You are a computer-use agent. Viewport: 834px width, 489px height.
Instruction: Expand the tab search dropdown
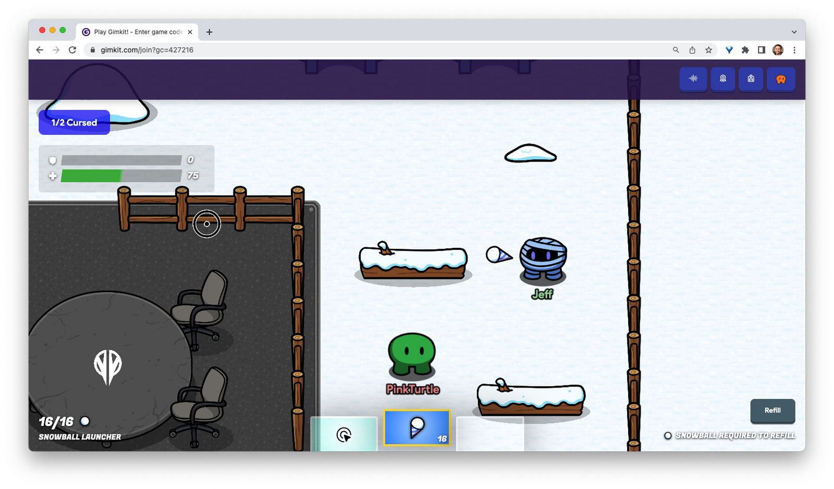[x=794, y=32]
